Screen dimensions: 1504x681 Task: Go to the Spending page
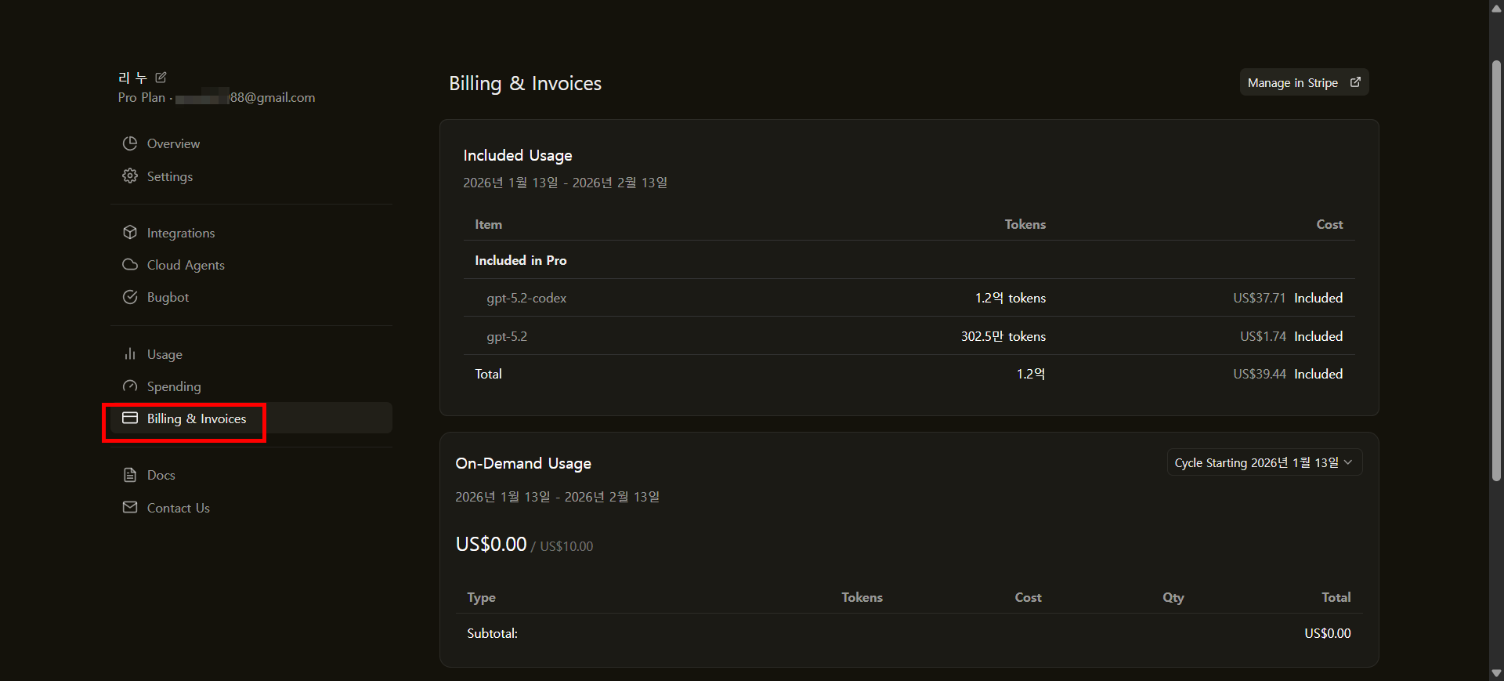[174, 386]
